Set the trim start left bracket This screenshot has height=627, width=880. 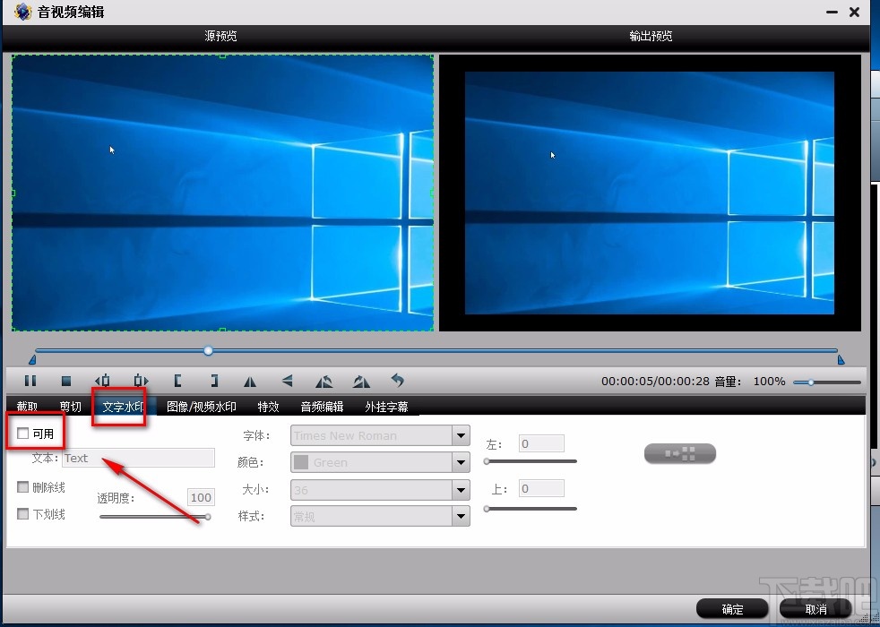coord(178,382)
